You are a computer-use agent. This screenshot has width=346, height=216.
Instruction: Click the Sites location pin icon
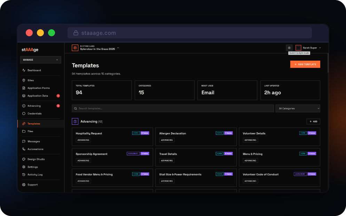click(x=24, y=80)
